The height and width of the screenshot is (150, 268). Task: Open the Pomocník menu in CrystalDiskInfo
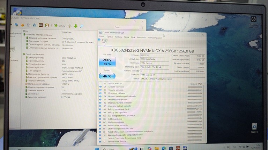pos(141,37)
